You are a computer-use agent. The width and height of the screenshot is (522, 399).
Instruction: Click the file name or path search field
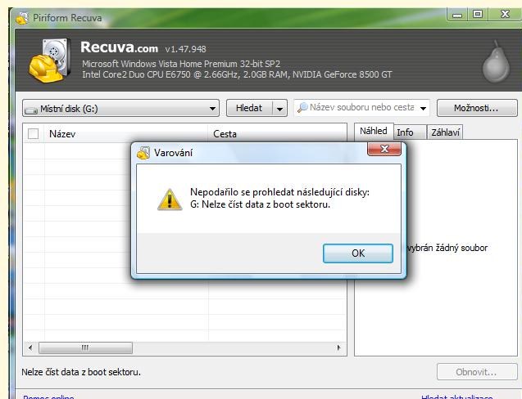point(361,108)
